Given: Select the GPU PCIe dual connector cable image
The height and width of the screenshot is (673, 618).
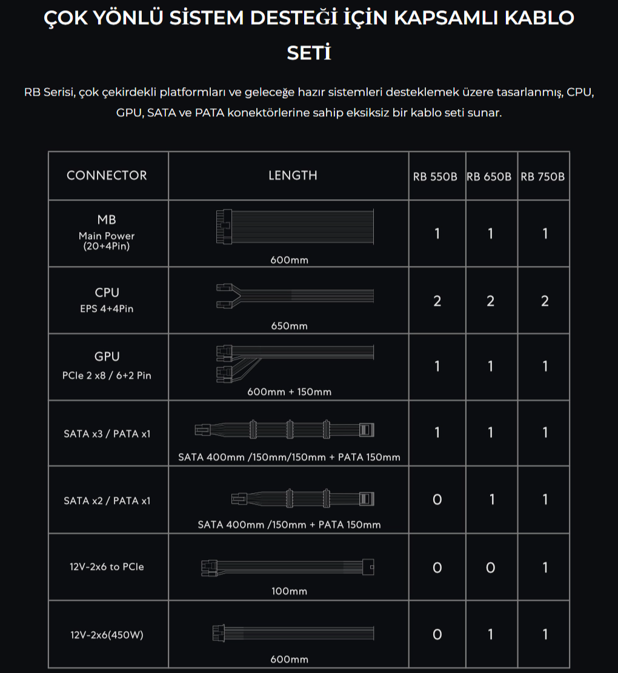Looking at the screenshot, I should pos(295,363).
